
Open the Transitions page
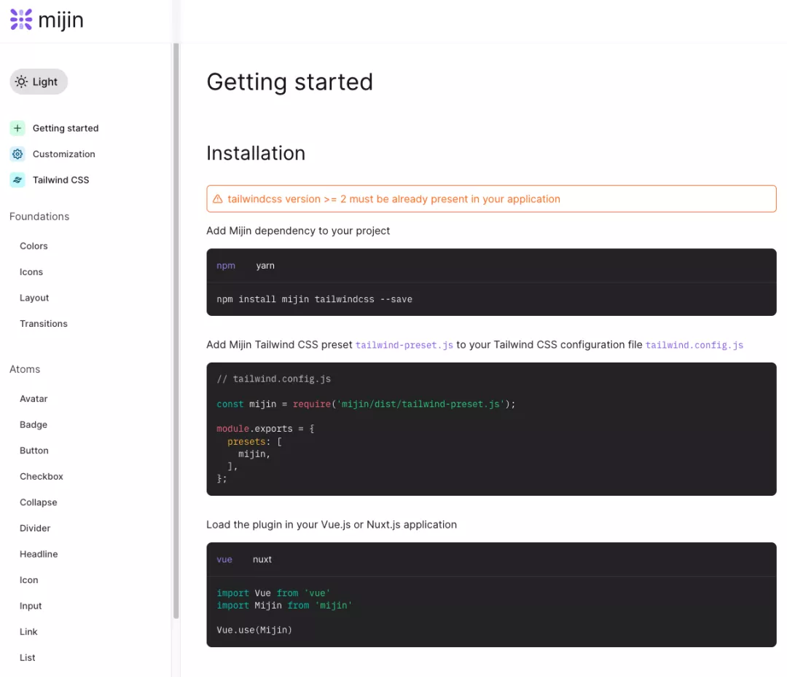(44, 324)
